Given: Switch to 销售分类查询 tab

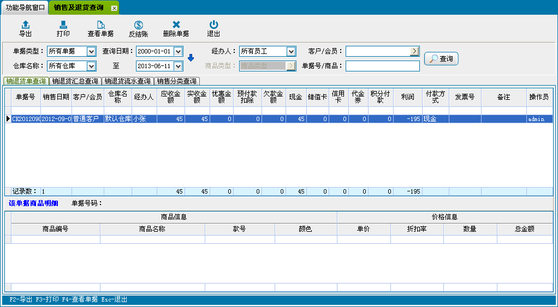Looking at the screenshot, I should 177,81.
